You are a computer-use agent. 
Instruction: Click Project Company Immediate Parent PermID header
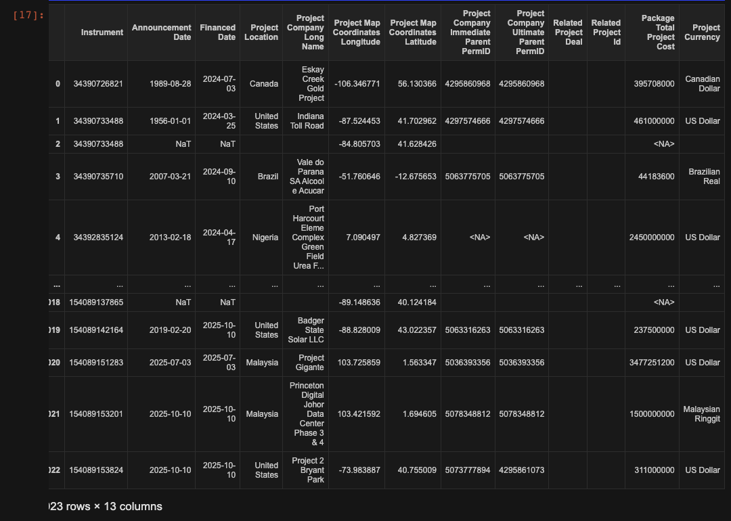(470, 32)
